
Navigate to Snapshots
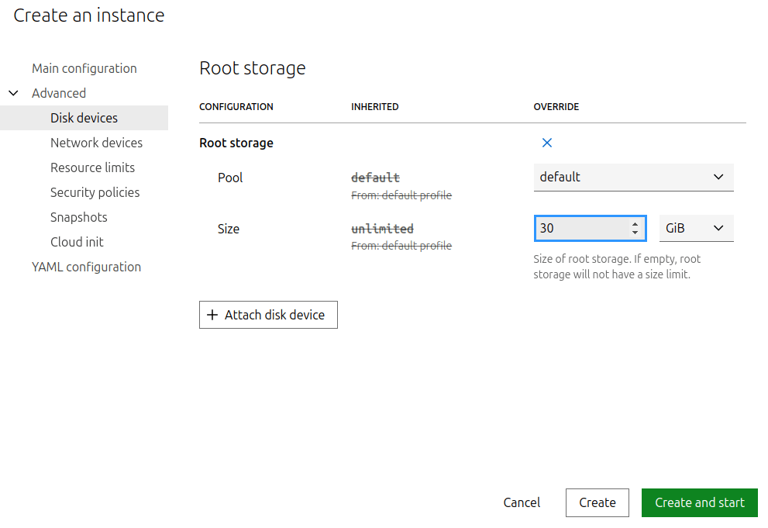click(x=78, y=217)
